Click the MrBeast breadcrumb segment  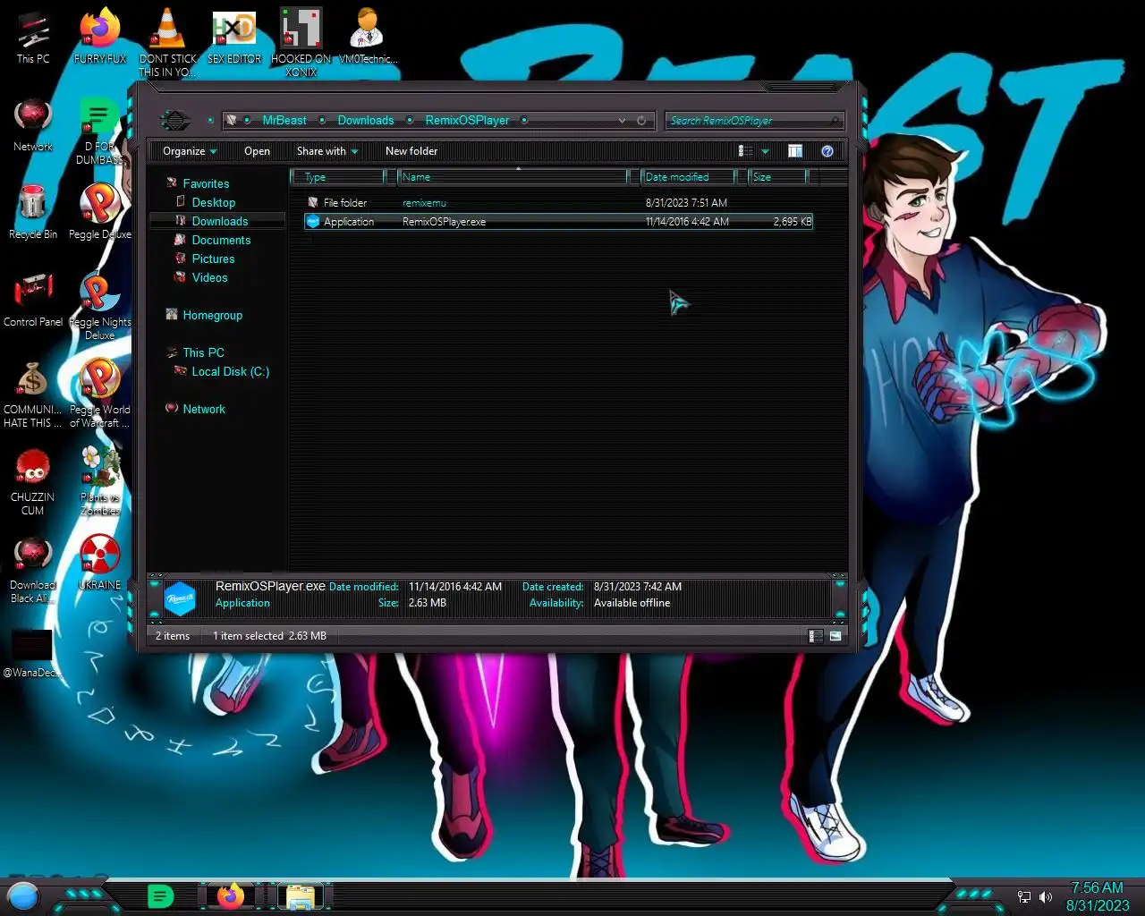click(284, 120)
